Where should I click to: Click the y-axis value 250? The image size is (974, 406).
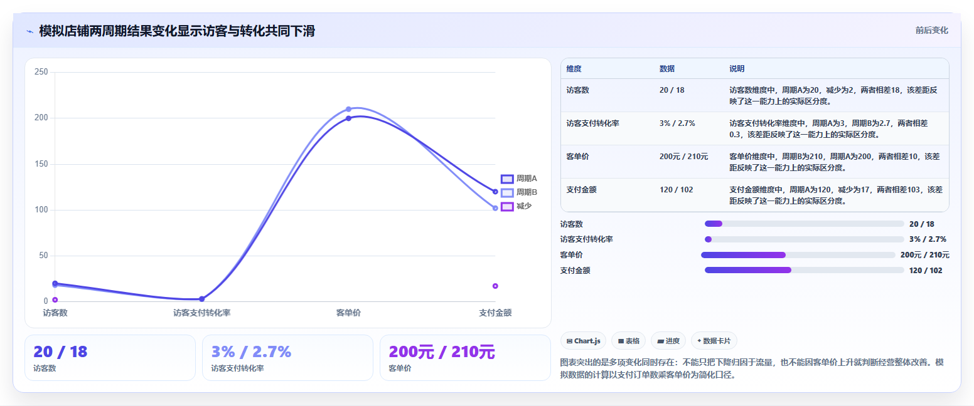[41, 72]
